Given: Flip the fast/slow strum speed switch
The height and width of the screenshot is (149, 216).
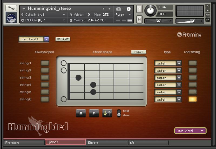Looking at the screenshot, I should 119,113.
